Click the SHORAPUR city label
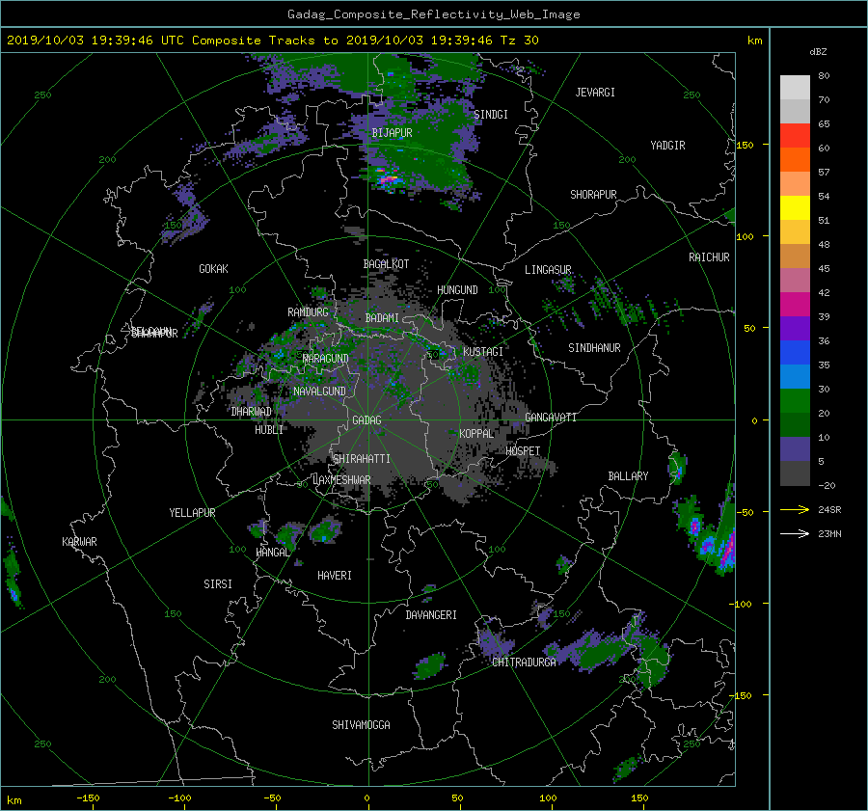Image resolution: width=868 pixels, height=811 pixels. pos(593,195)
